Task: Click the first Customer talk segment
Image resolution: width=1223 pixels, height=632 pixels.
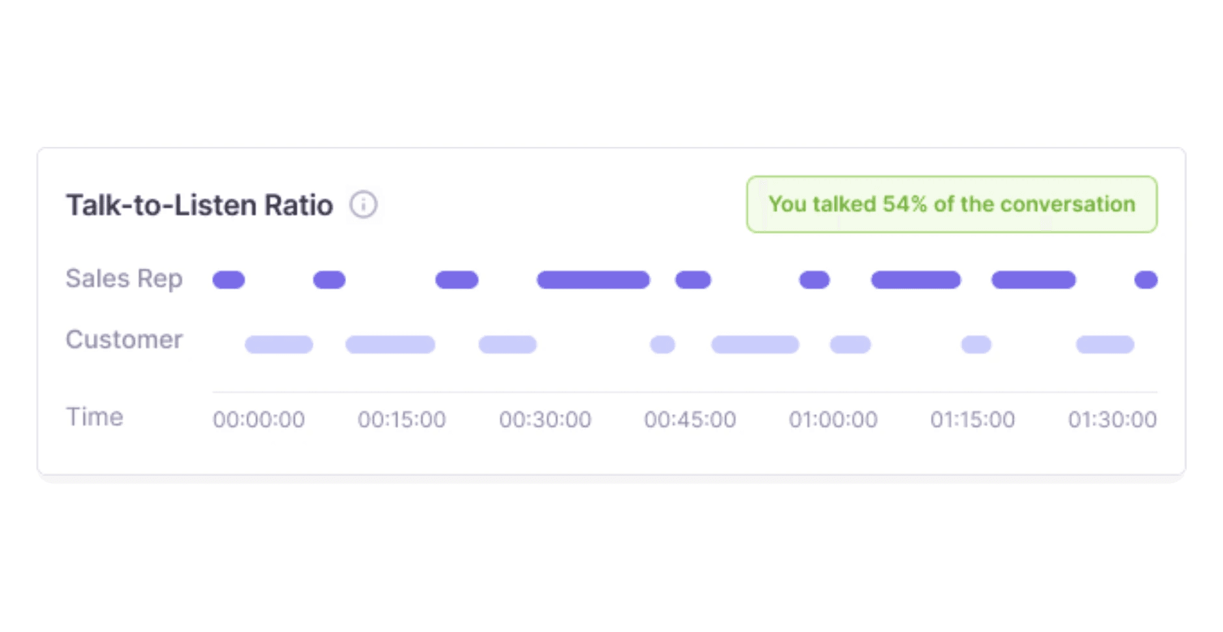Action: point(279,345)
